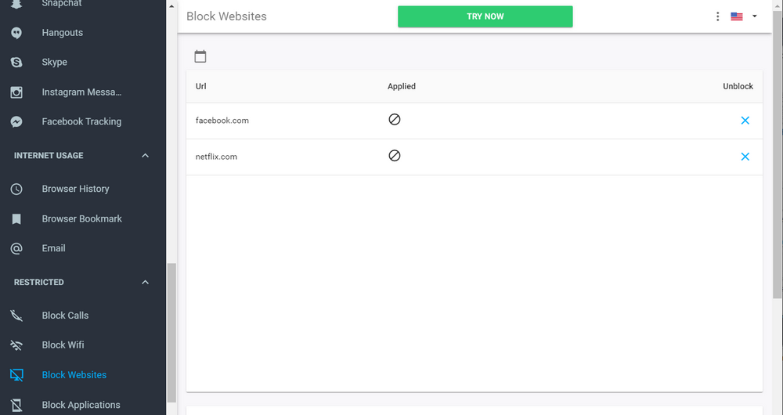Click the Facebook Tracking messenger icon
Viewport: 783px width, 415px height.
pos(16,122)
